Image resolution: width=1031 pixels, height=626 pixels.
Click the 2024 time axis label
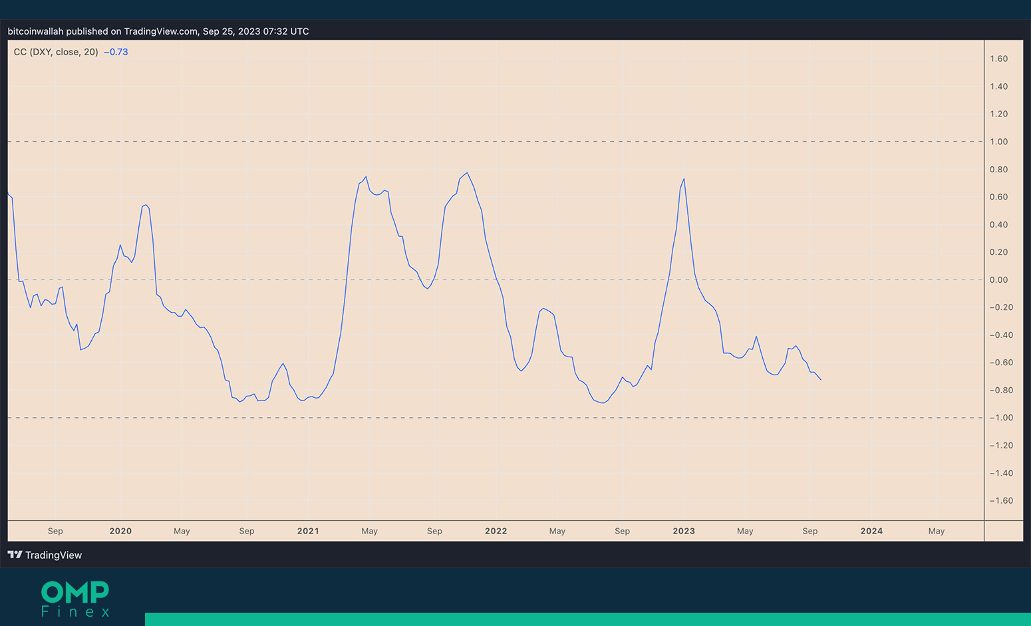click(x=871, y=531)
